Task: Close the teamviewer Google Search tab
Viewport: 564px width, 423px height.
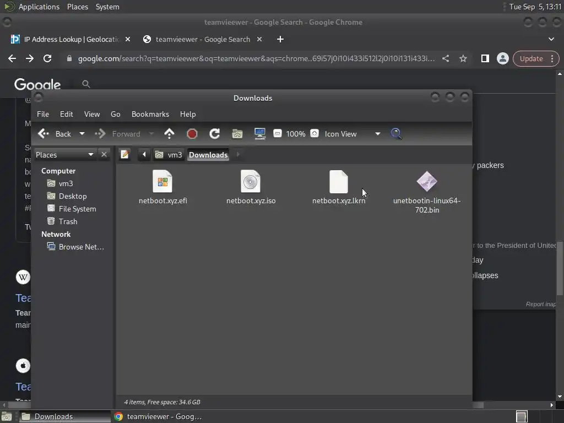Action: click(259, 39)
